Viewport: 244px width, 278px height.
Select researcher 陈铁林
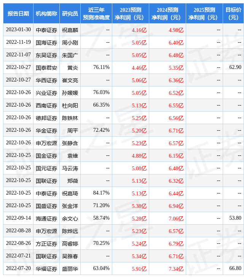(x=70, y=118)
